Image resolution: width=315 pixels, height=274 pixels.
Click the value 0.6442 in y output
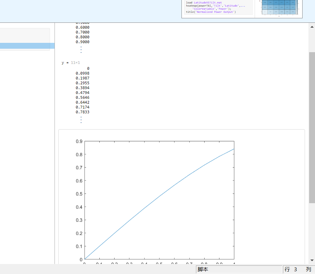coord(82,102)
